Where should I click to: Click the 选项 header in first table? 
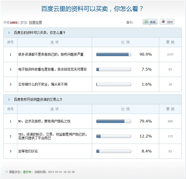click(55, 42)
